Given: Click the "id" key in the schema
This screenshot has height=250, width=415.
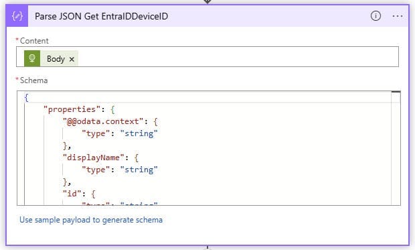Looking at the screenshot, I should coord(72,194).
